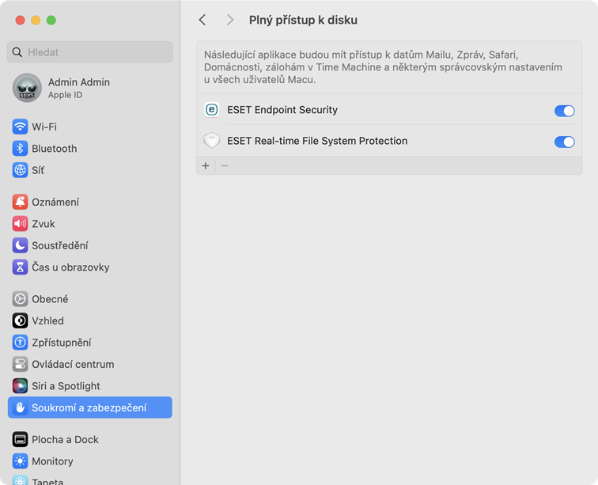
Task: Open Oznámení bell icon
Action: tap(20, 202)
